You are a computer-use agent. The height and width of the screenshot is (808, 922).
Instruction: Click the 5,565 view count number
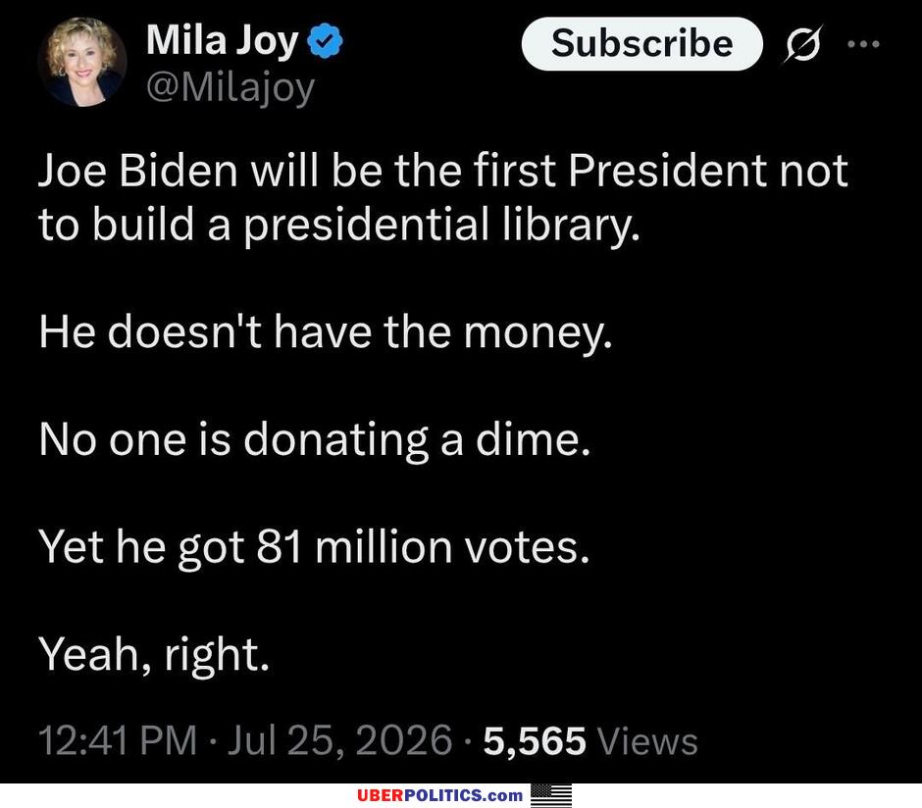click(535, 740)
